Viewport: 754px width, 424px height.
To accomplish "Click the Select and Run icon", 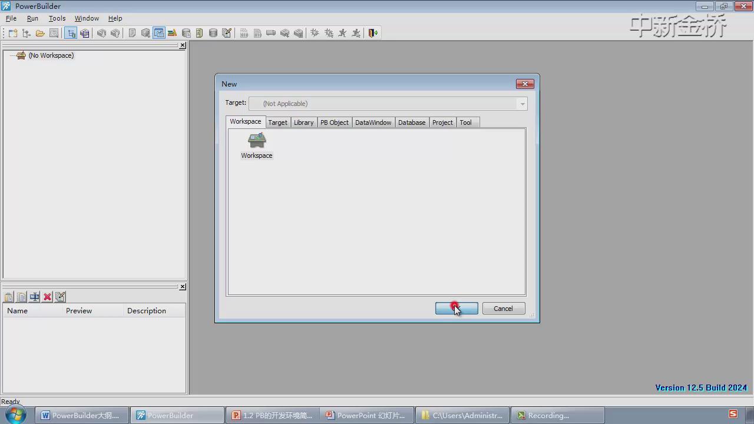I will click(356, 33).
